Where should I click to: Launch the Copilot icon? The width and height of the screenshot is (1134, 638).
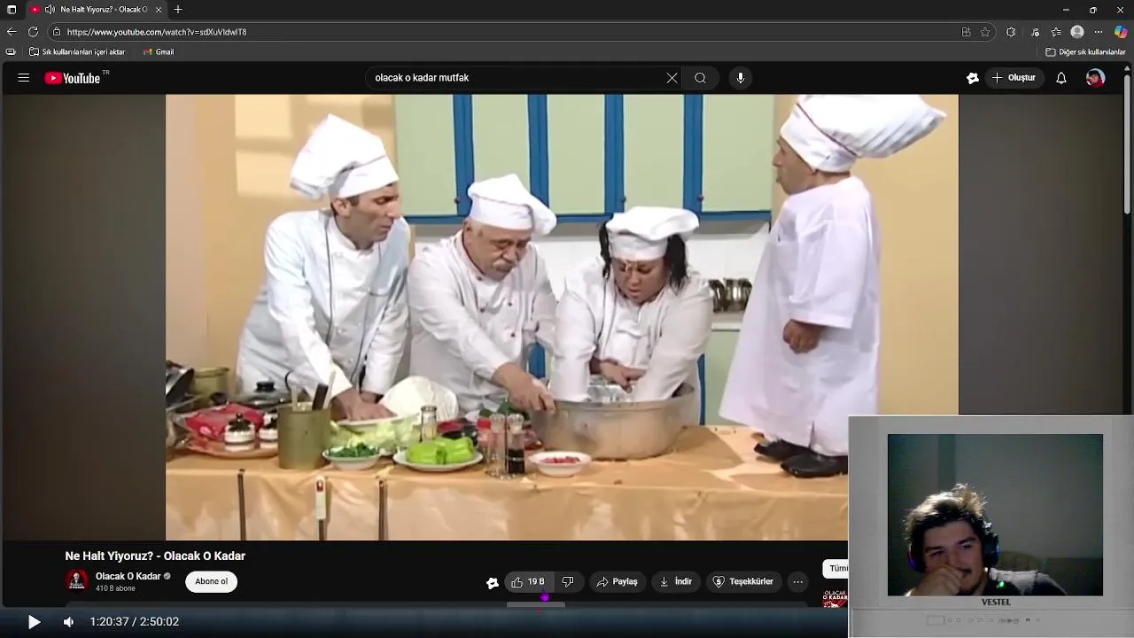1121,32
